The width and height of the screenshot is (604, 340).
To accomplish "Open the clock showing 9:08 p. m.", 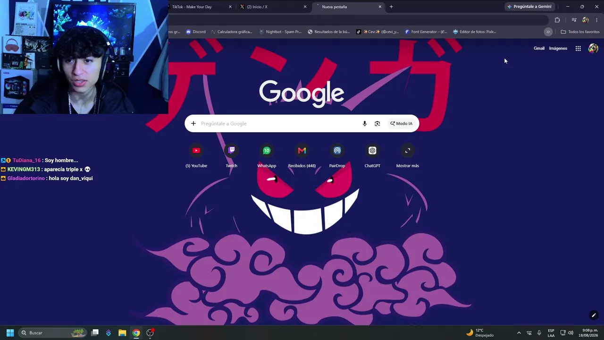I will pos(588,332).
